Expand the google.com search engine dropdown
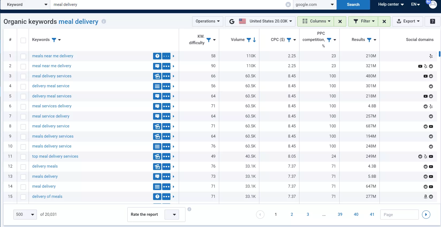Screen dimensions: 441x227 pyautogui.click(x=315, y=5)
